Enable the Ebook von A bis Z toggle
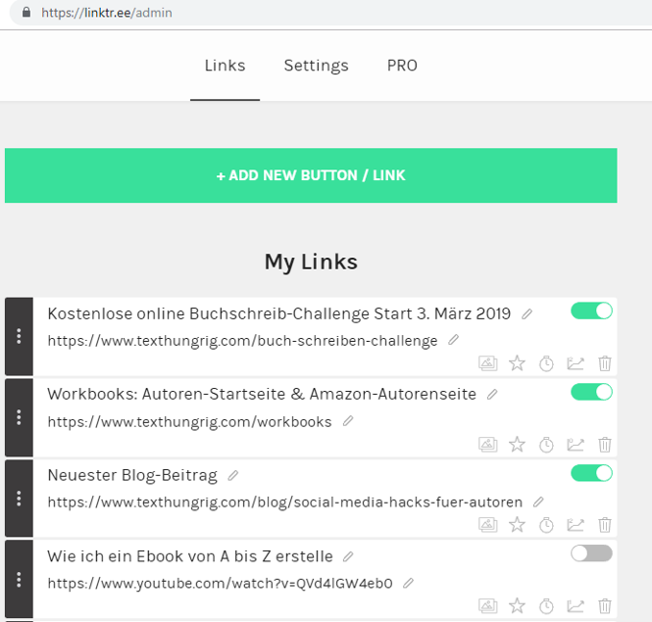The image size is (652, 622). click(591, 553)
